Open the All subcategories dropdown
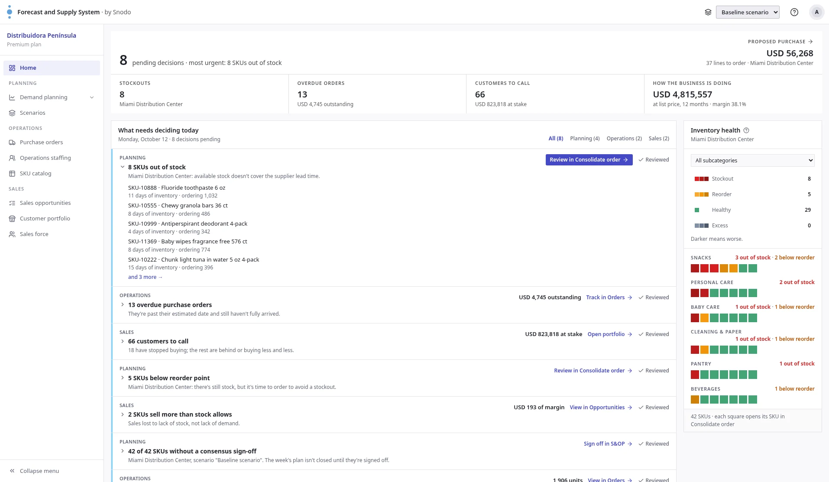The width and height of the screenshot is (829, 482). [x=753, y=161]
